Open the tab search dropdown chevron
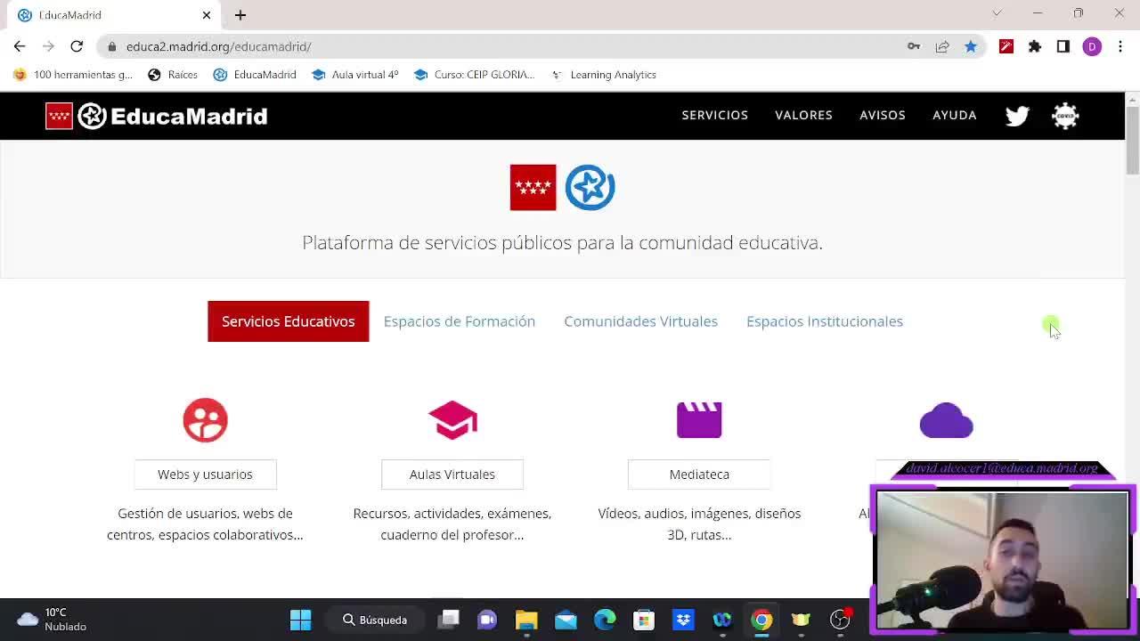The width and height of the screenshot is (1140, 641). pyautogui.click(x=997, y=13)
